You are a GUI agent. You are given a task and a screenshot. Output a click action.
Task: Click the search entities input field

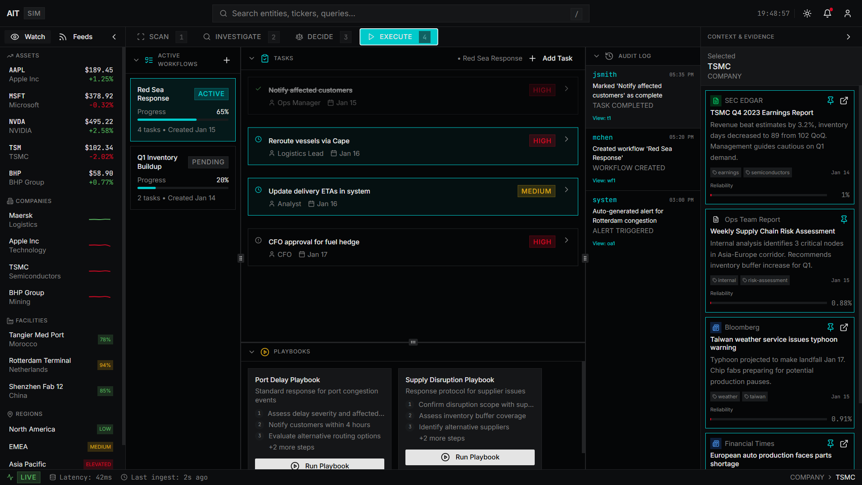[x=400, y=13]
